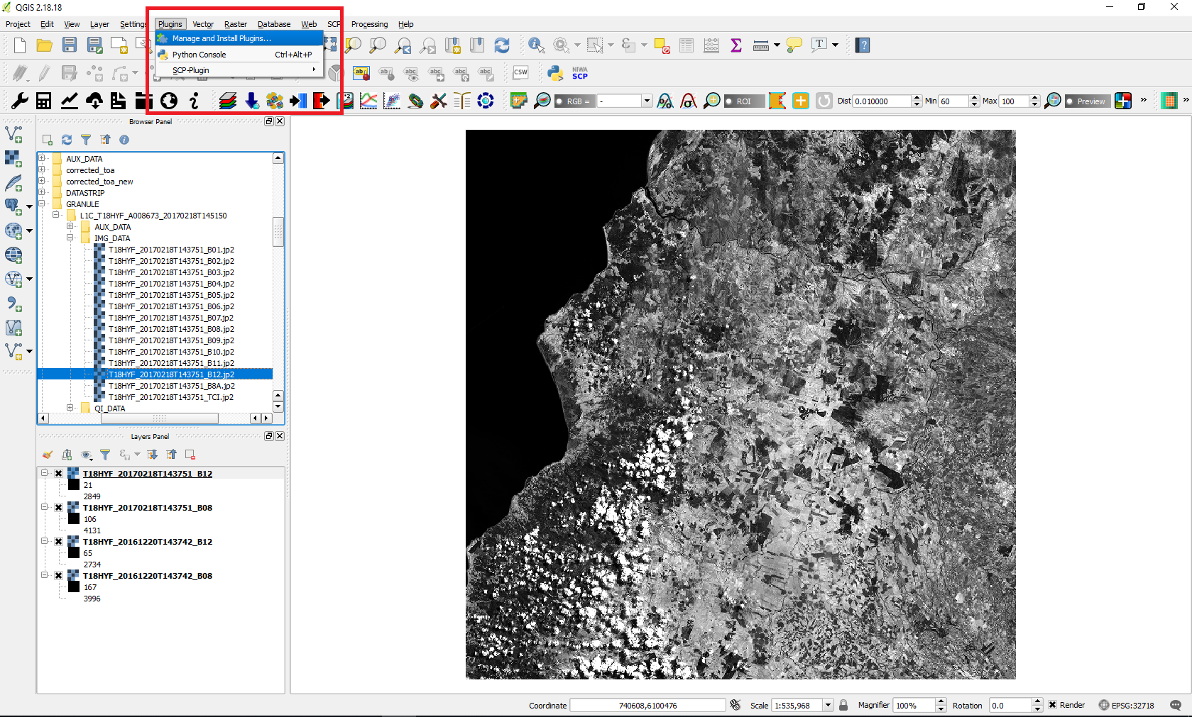Uncheck the T18HYF_20161220T143742_B08 layer checkbox
The image size is (1192, 717).
[59, 576]
